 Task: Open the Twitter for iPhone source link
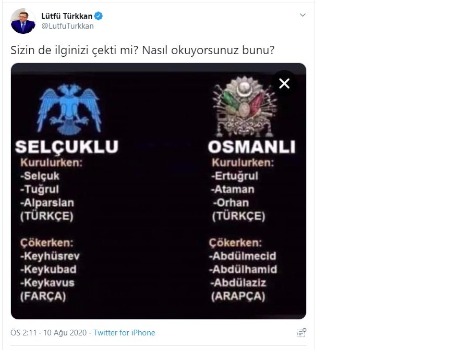[x=124, y=333]
